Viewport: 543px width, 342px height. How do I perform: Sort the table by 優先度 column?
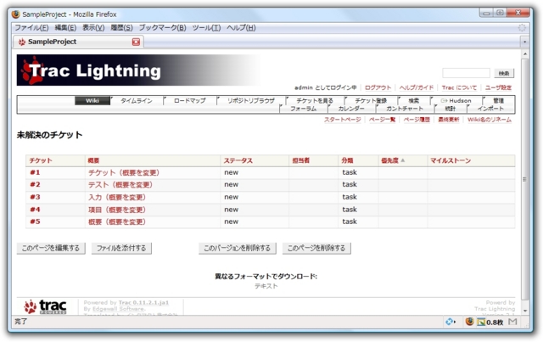point(393,160)
